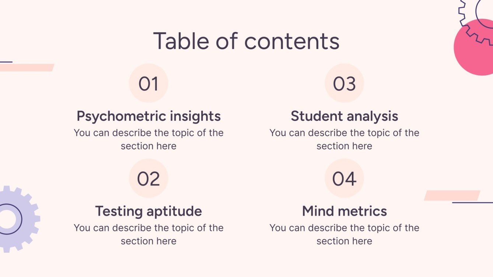This screenshot has height=277, width=493.
Task: Click the dark line at right edge
Action: pyautogui.click(x=472, y=202)
